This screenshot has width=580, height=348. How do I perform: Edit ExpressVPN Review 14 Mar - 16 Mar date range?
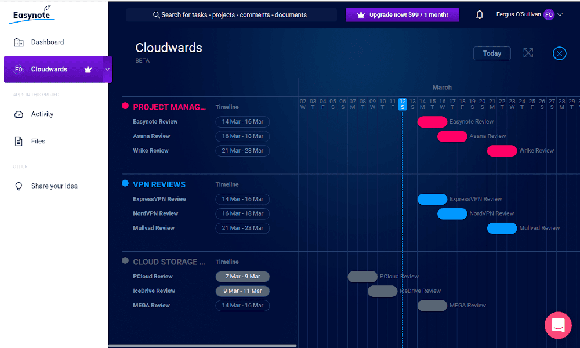point(242,199)
